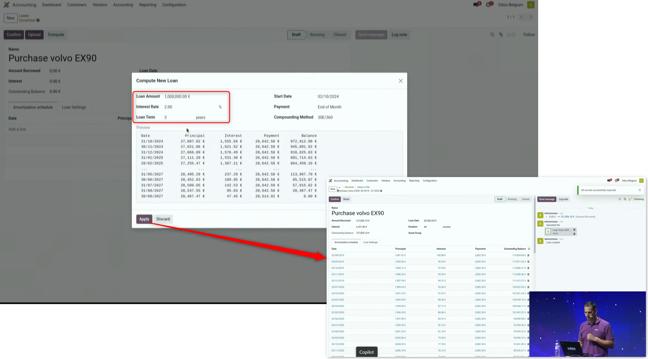The image size is (648, 359).
Task: Dismiss the '60 records successfully imported' notification
Action: click(640, 190)
